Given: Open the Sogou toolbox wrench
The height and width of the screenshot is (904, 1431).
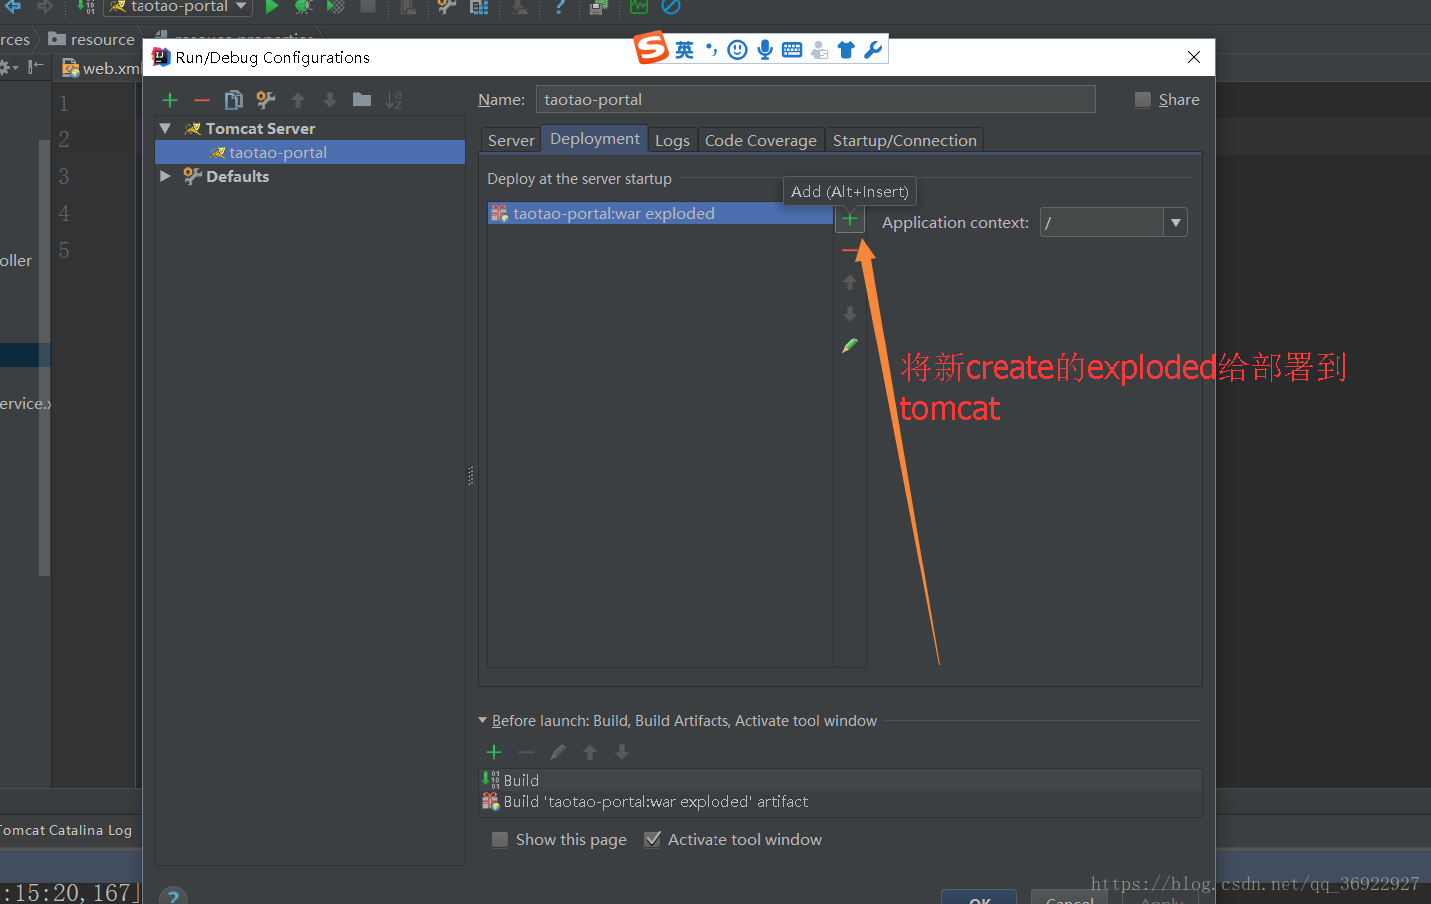Looking at the screenshot, I should point(873,50).
